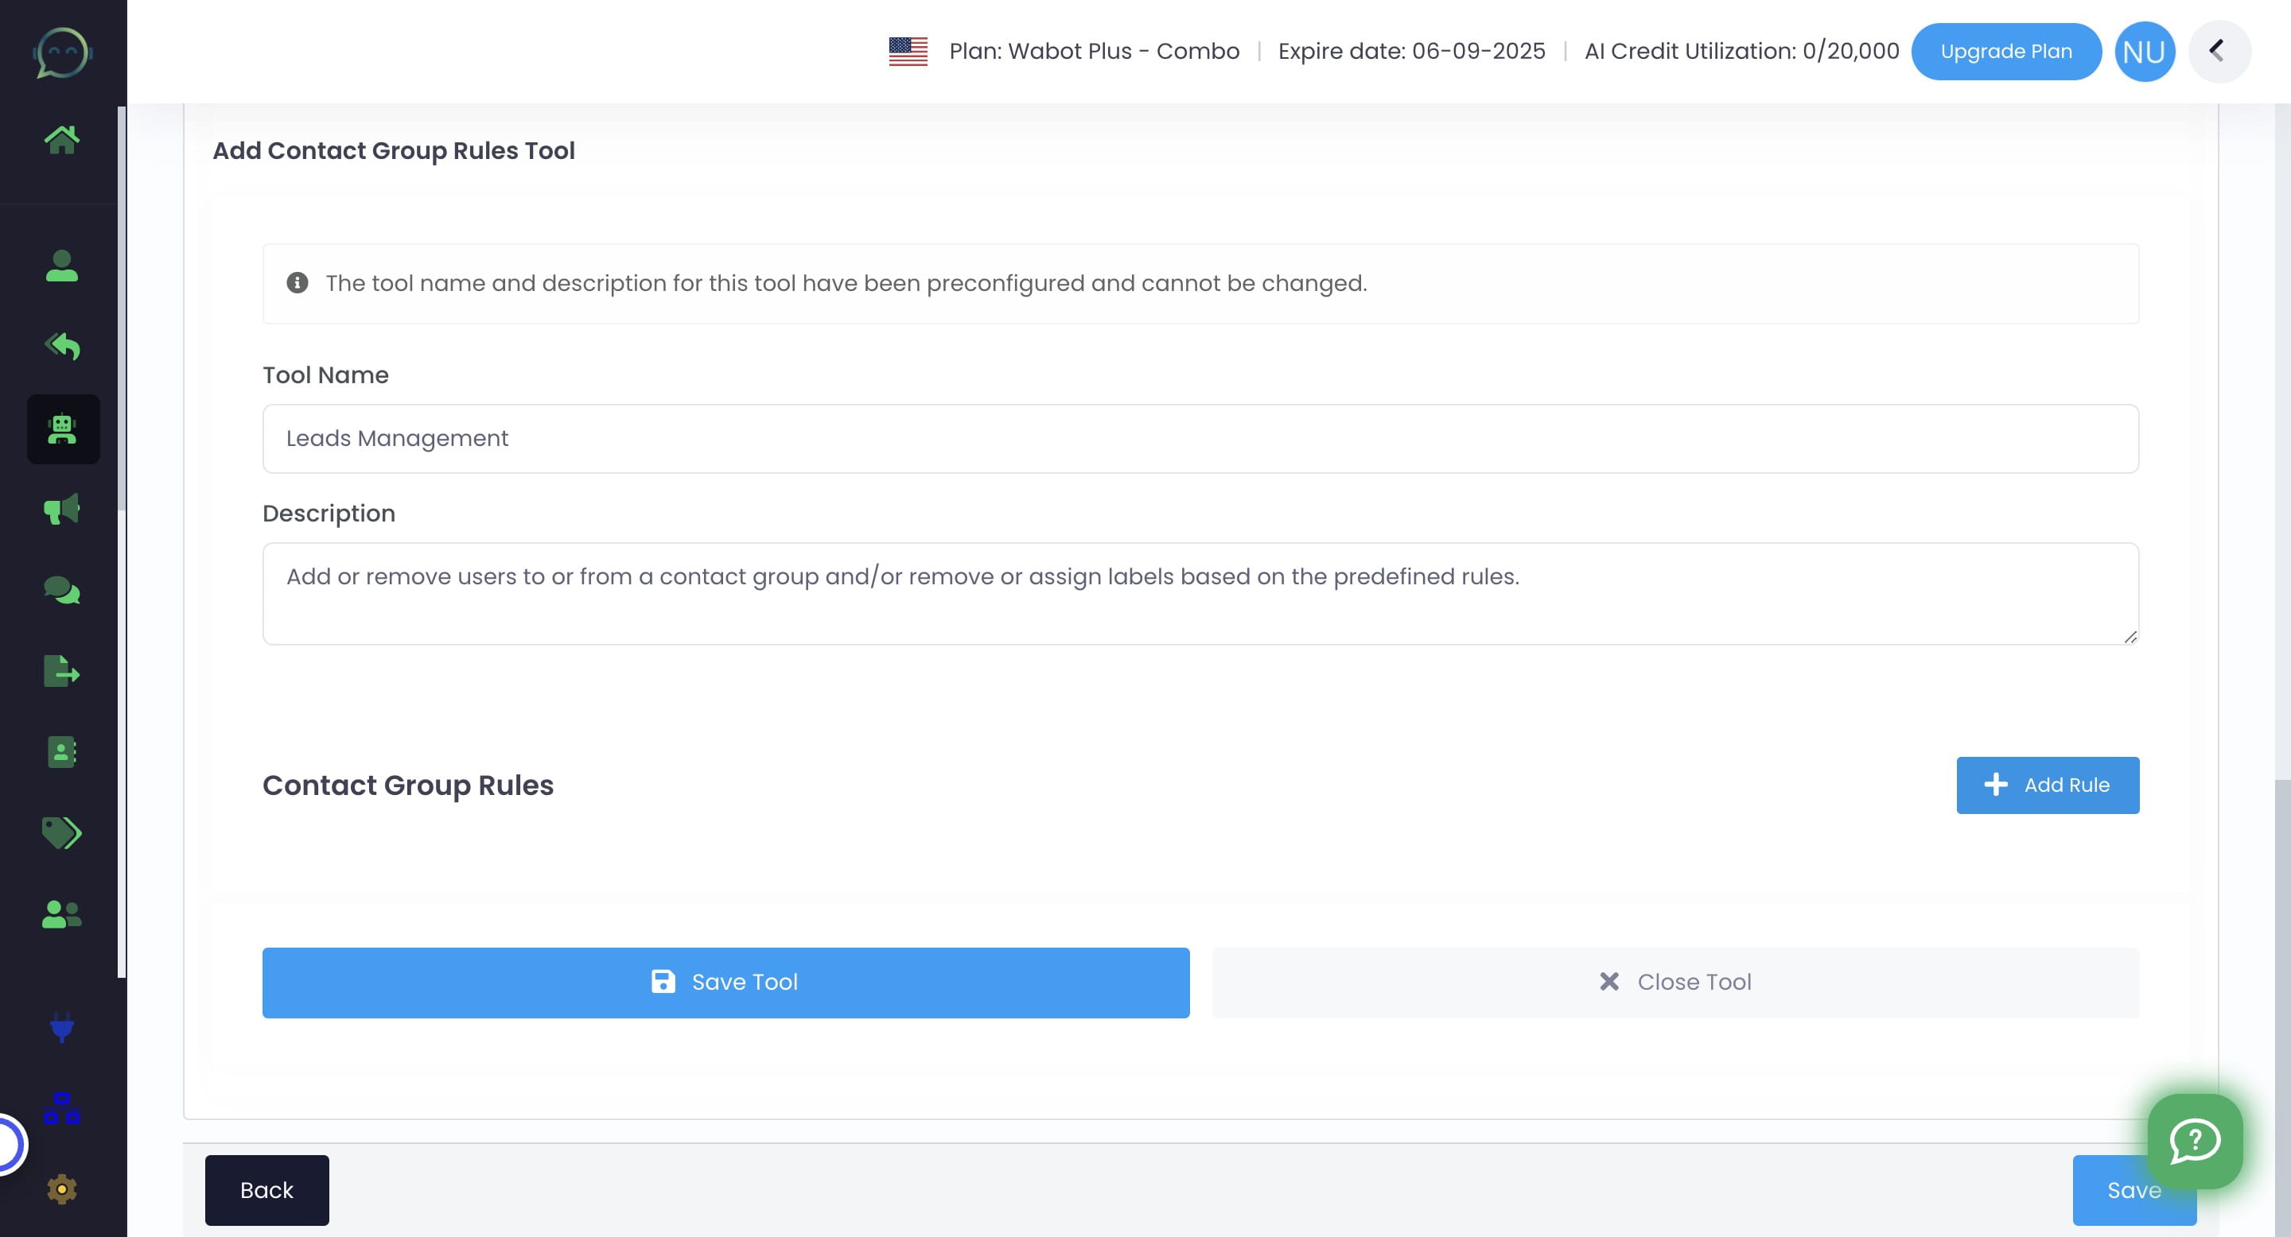This screenshot has height=1237, width=2291.
Task: Click the Upgrade Plan button
Action: click(x=2006, y=51)
